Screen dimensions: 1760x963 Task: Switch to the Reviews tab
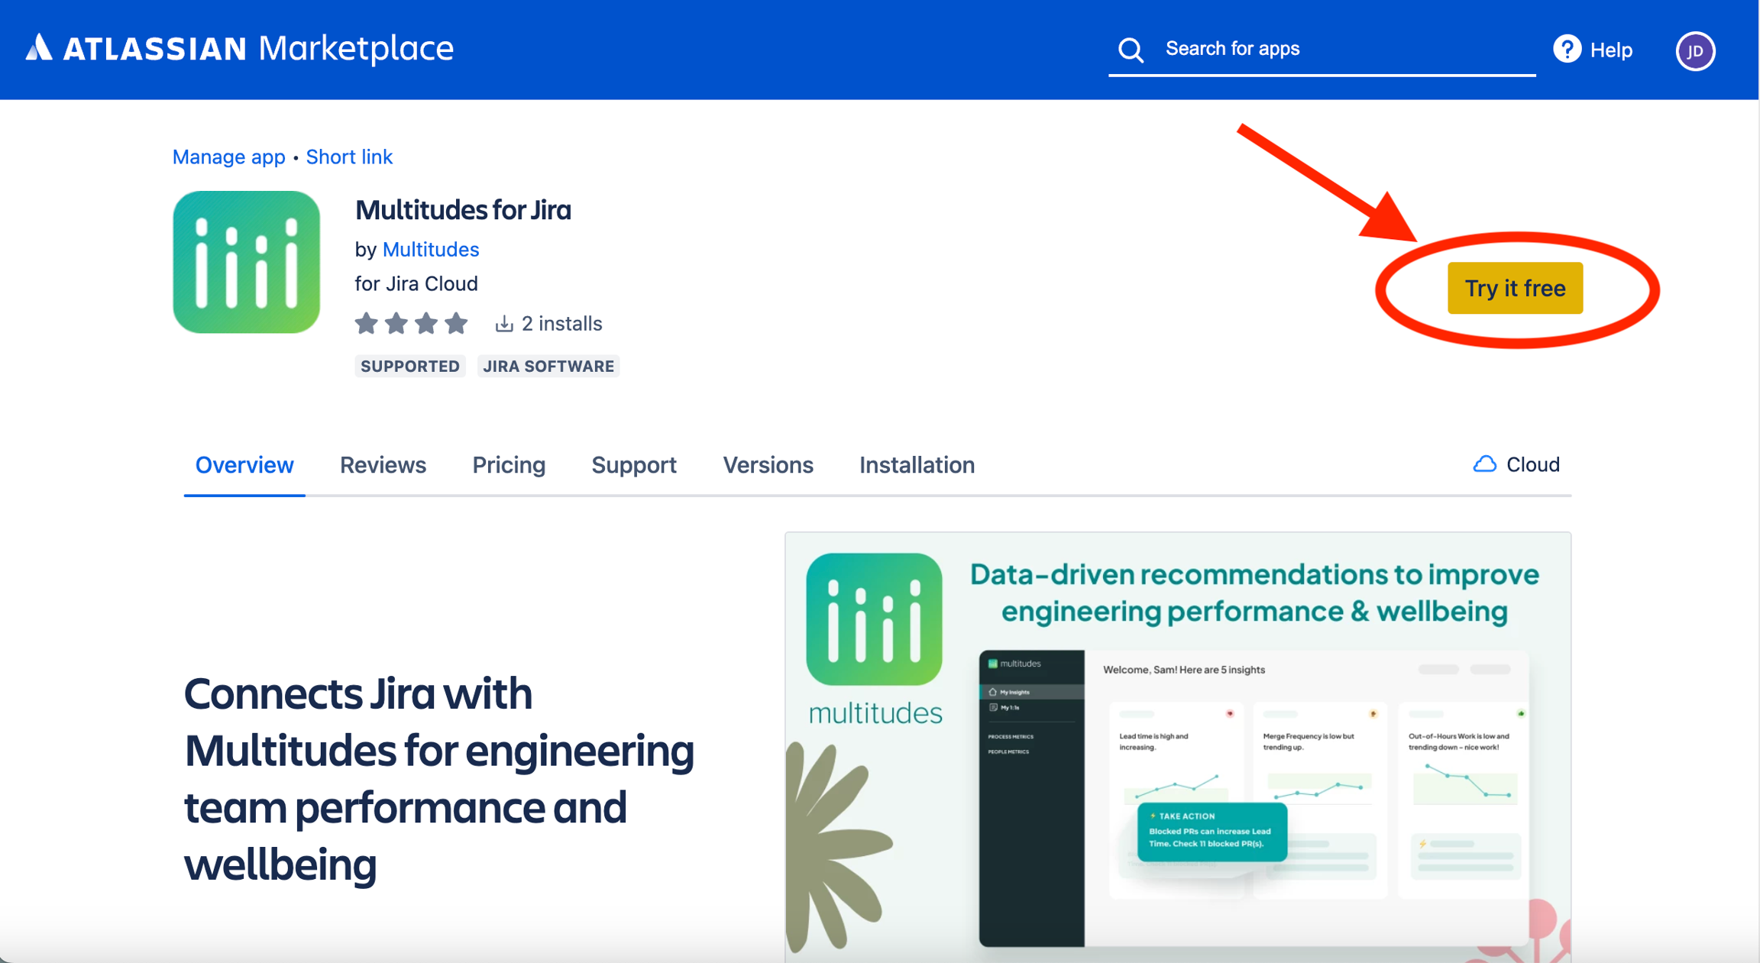383,465
